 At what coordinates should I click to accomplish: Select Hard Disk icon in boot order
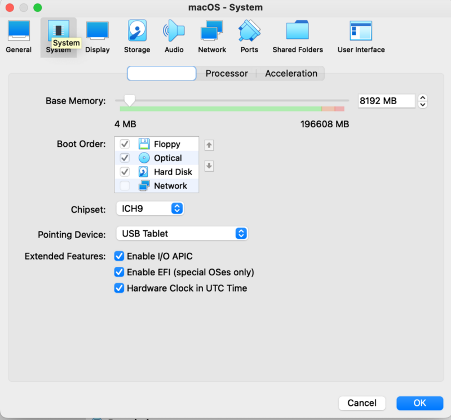click(x=144, y=172)
